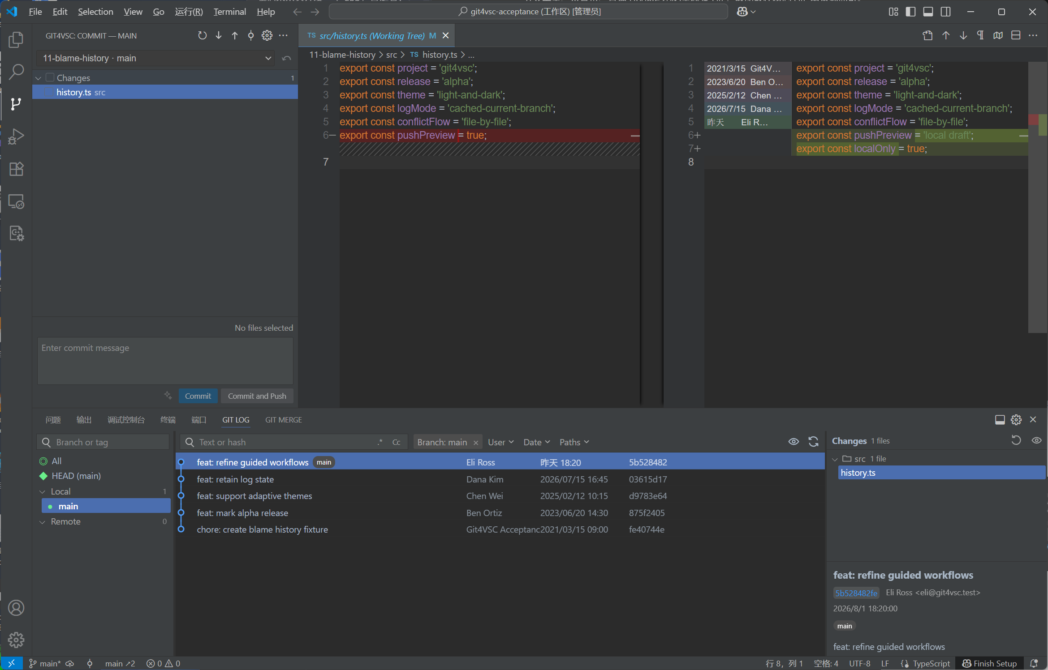
Task: Open the Terminal menu
Action: (229, 12)
